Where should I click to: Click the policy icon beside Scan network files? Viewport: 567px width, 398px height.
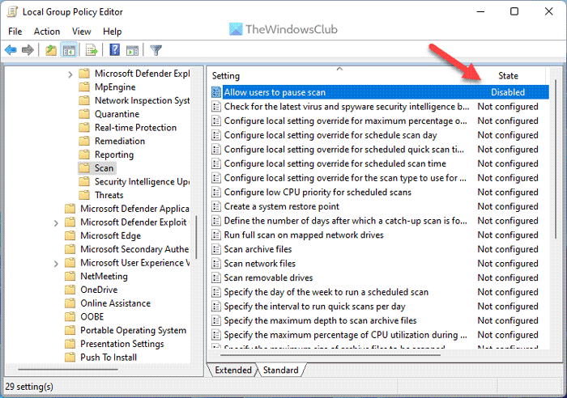tap(216, 264)
